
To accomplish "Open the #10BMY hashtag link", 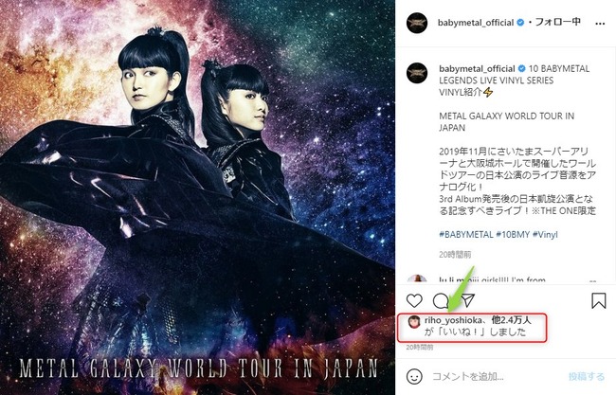I will coord(513,234).
